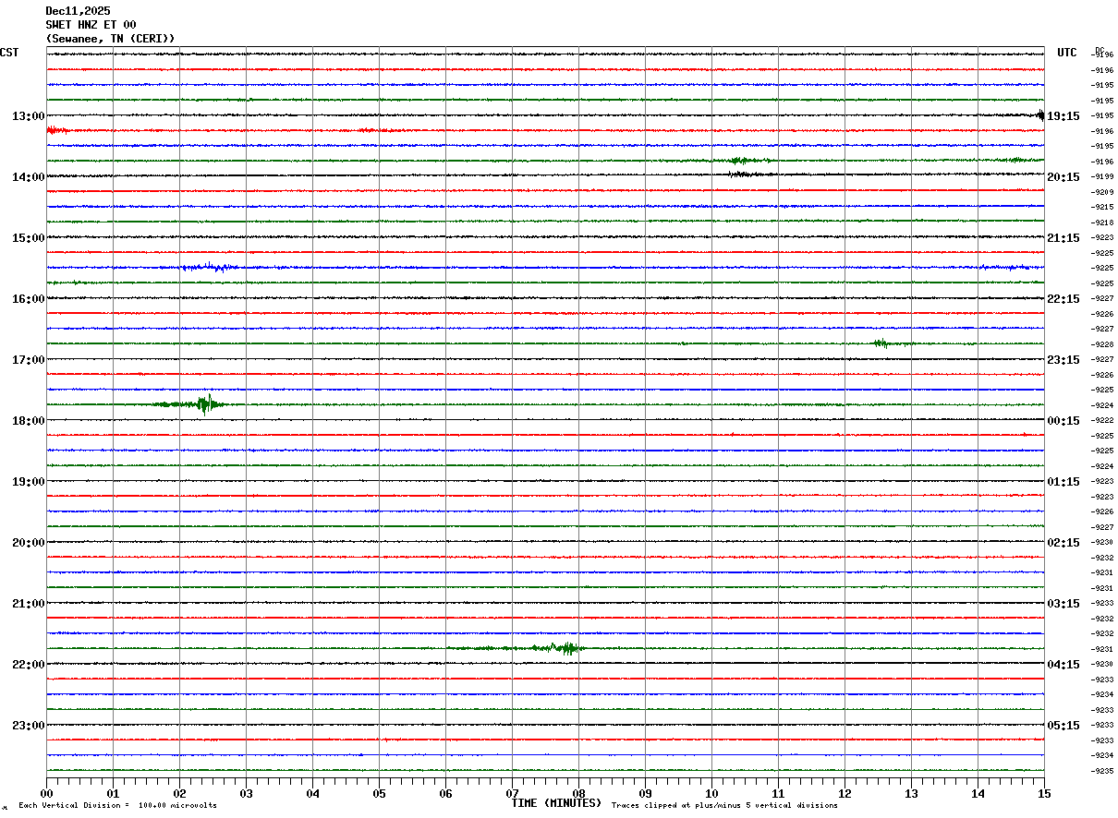Select the 00:15 UTC time label
The height and width of the screenshot is (818, 1118).
click(x=1063, y=421)
